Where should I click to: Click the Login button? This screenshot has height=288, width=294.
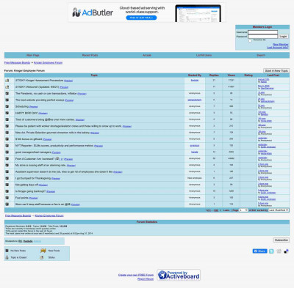[x=283, y=37]
